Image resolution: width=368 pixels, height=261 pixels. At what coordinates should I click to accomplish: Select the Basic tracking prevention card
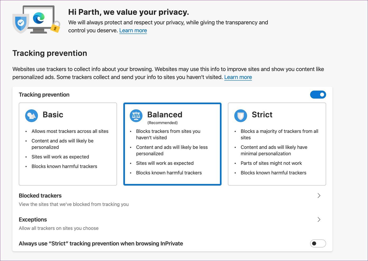tap(68, 144)
